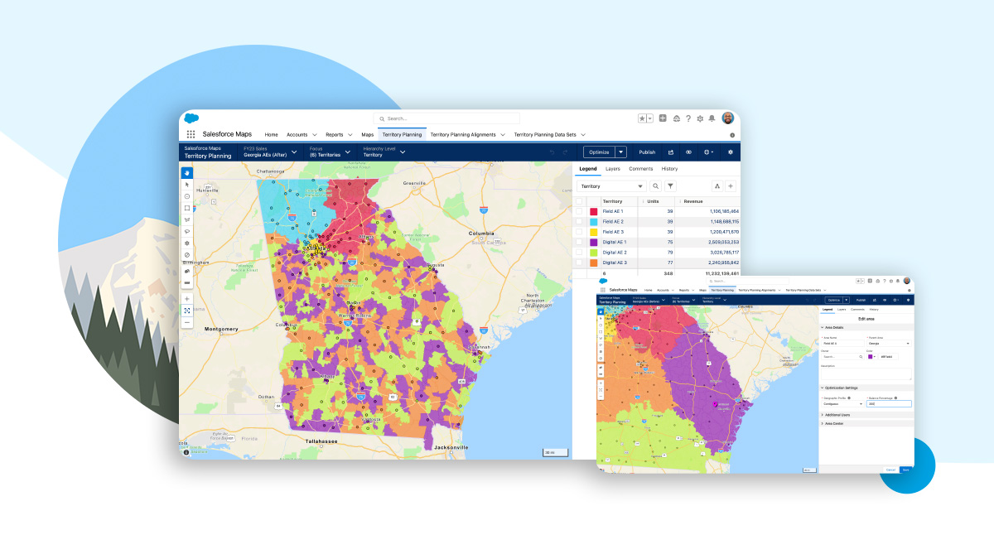Open the Territory dropdown in large window legend
994x559 pixels.
click(x=611, y=186)
